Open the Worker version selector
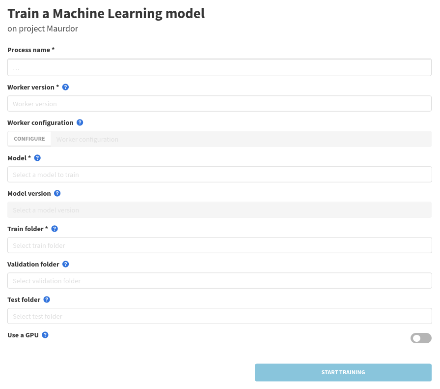The image size is (440, 389). pyautogui.click(x=220, y=104)
